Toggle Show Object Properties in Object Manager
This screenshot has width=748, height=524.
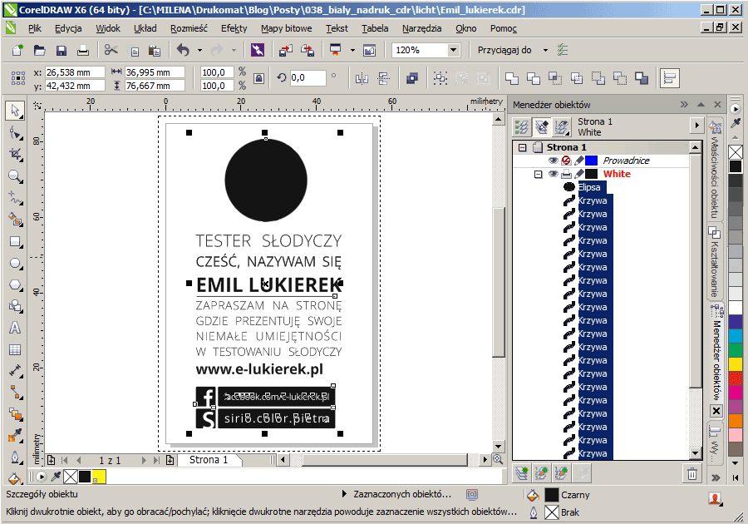522,127
